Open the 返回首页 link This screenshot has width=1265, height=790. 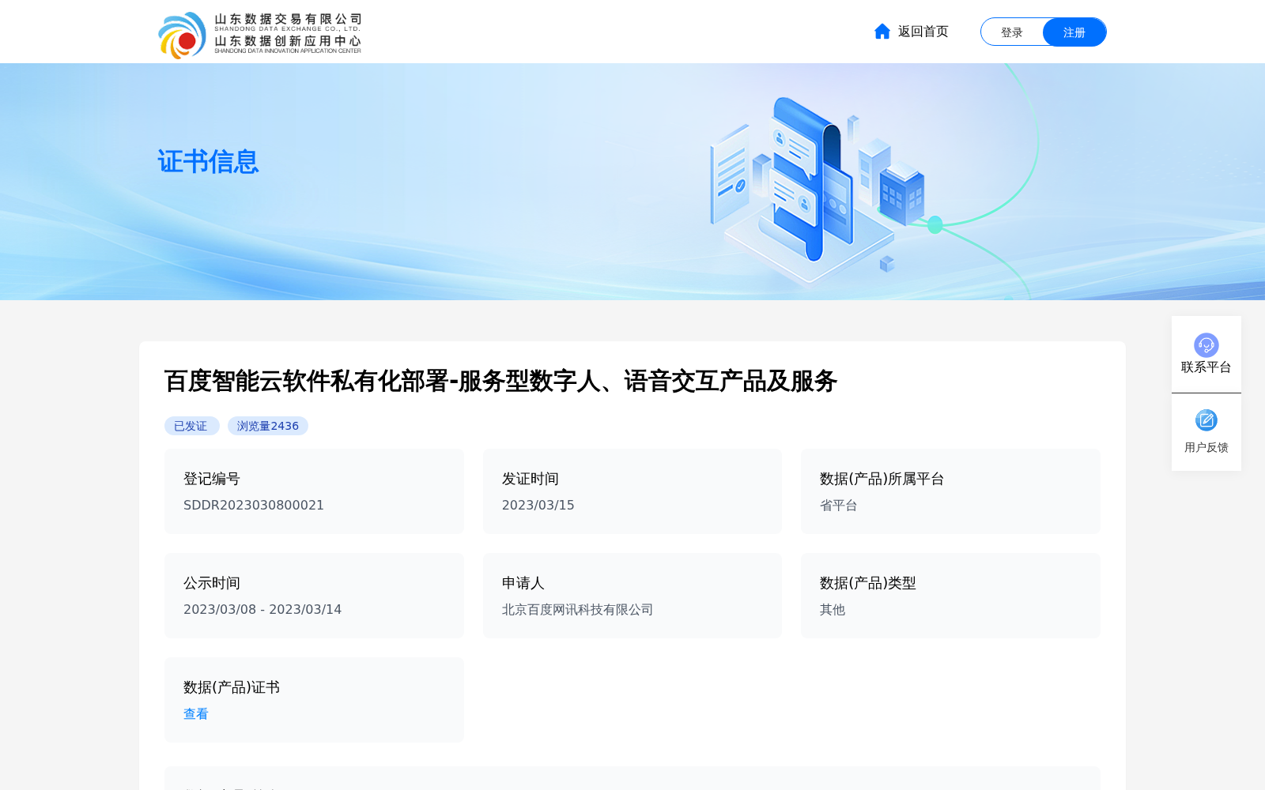pos(923,32)
